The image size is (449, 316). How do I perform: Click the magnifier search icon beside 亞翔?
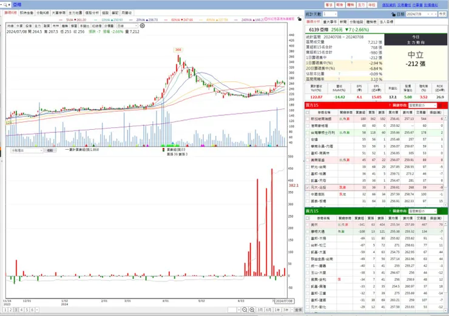(x=5, y=5)
